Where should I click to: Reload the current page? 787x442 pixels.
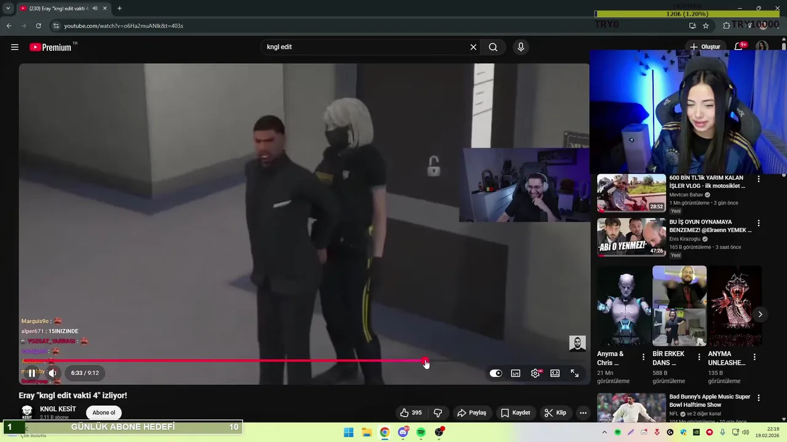click(38, 26)
